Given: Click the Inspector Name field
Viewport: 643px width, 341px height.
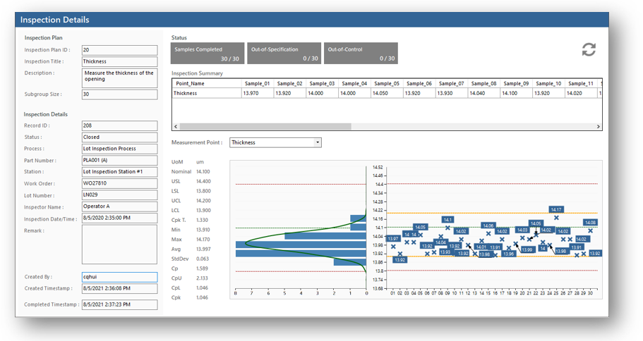Looking at the screenshot, I should (119, 207).
